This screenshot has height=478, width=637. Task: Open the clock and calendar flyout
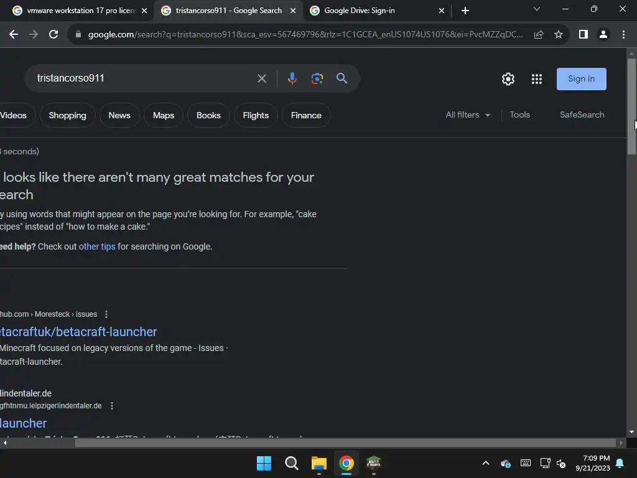(593, 463)
